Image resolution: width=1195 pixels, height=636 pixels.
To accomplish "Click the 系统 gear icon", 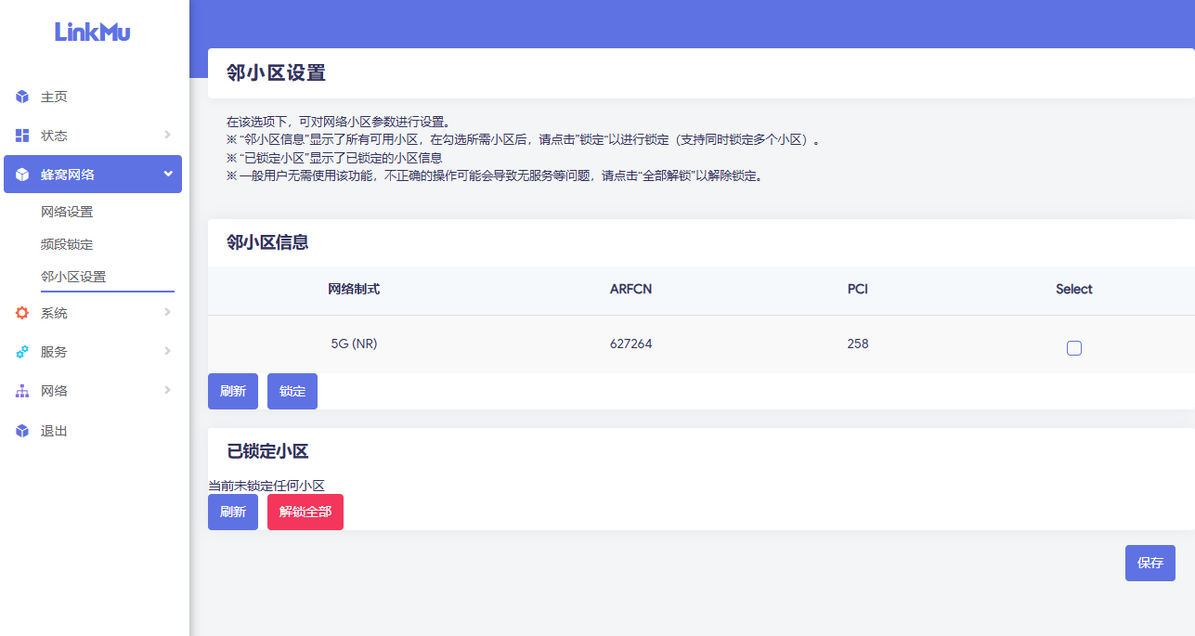I will click(x=22, y=313).
